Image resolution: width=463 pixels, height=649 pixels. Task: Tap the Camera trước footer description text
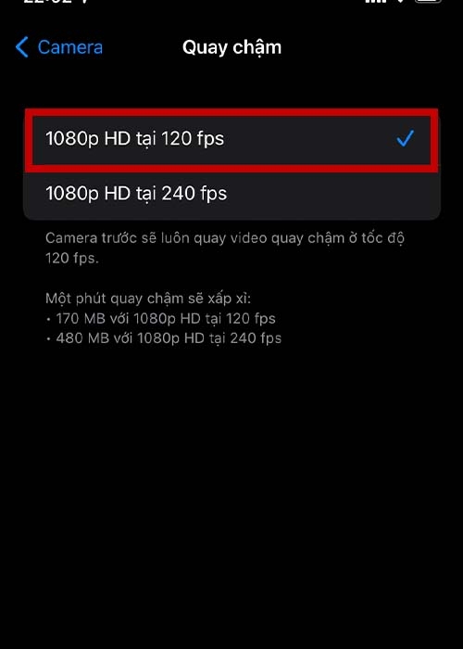(x=224, y=248)
